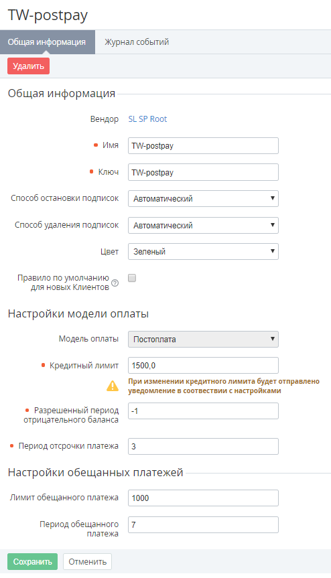Enable the default rule for new clients checkbox

[132, 278]
